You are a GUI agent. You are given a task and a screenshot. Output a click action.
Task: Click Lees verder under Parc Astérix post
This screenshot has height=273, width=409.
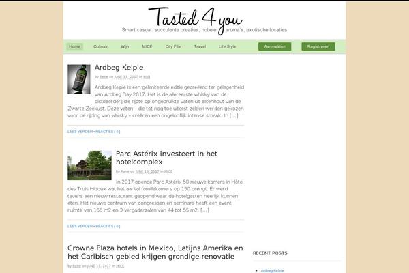[80, 226]
